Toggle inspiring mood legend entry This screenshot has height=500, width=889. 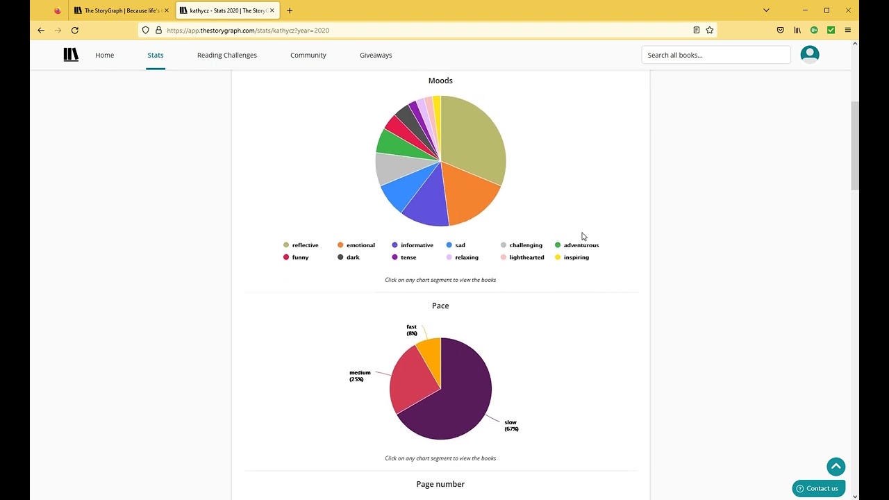(572, 257)
